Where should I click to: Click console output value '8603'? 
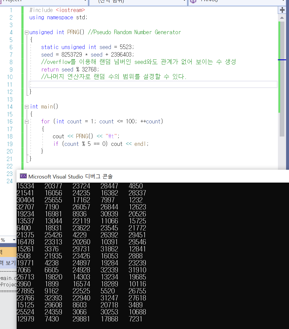tap(80, 305)
